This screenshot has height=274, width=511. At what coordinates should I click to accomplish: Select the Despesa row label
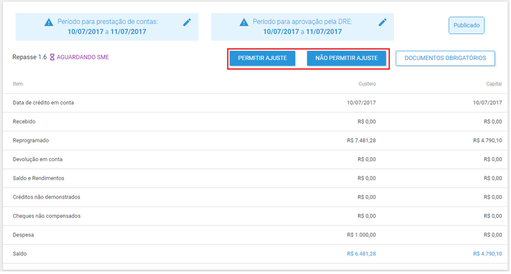pos(24,234)
